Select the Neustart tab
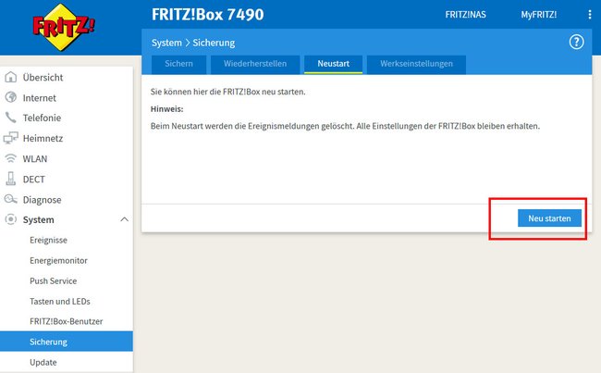The width and height of the screenshot is (601, 373). pyautogui.click(x=334, y=64)
